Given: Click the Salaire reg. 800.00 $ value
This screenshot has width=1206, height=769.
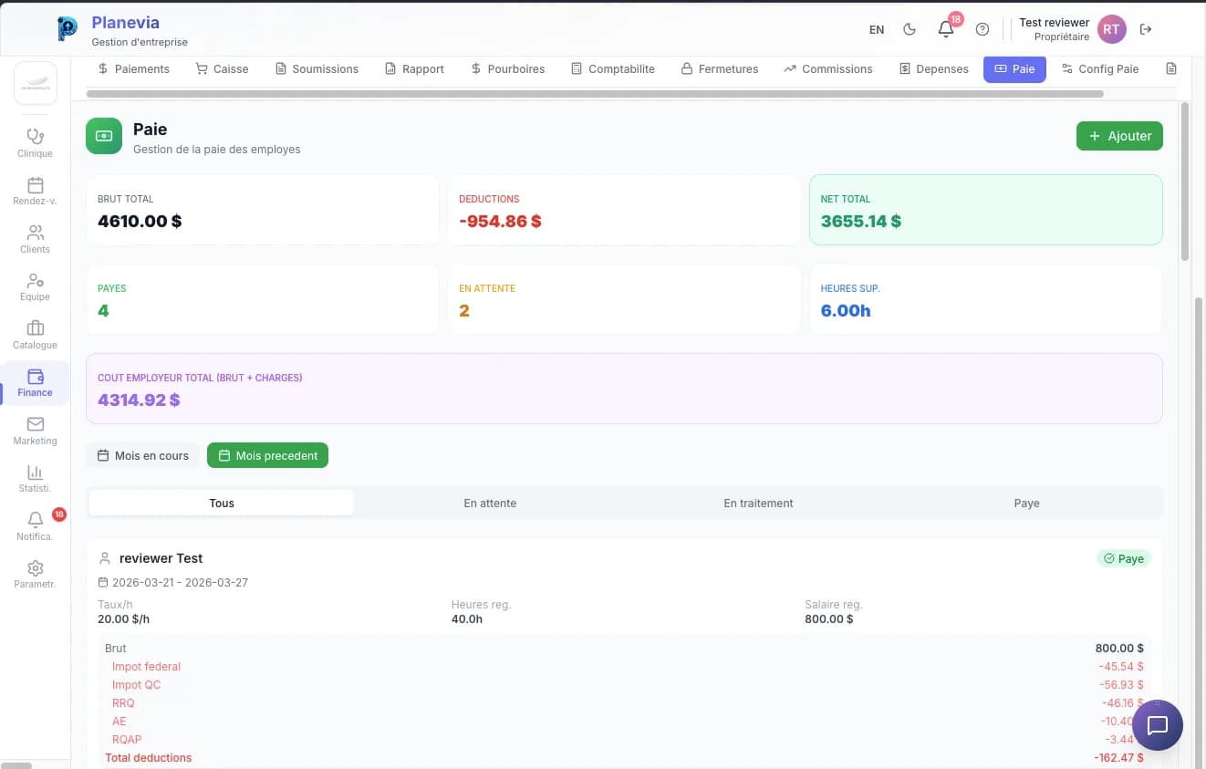Looking at the screenshot, I should (829, 618).
